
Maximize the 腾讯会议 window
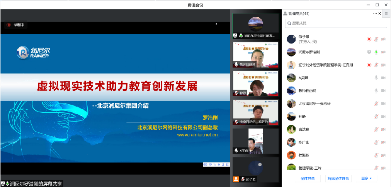377,5
